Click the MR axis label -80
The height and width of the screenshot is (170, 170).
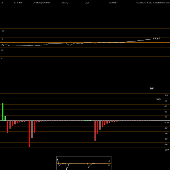(166, 144)
